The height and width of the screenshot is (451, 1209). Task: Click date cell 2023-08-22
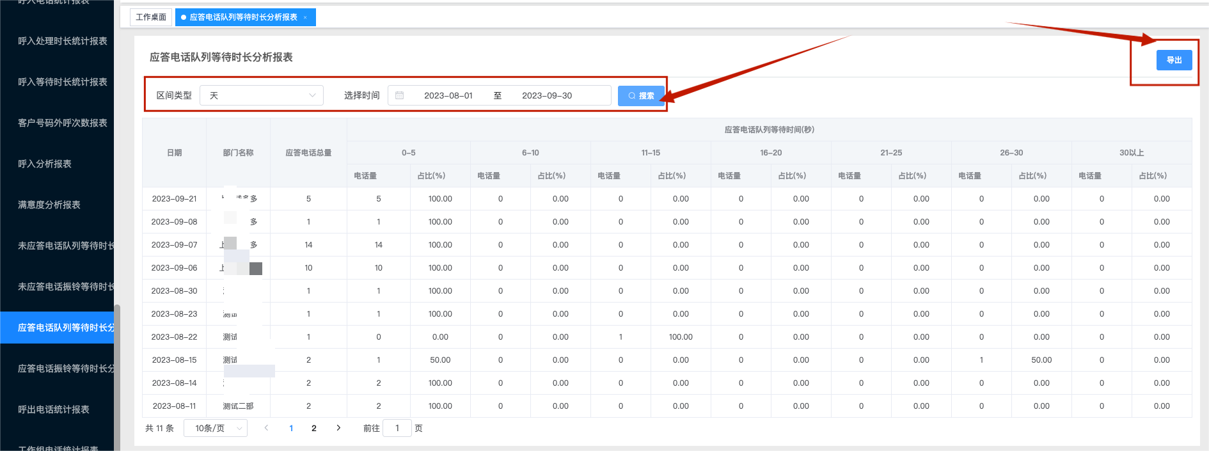(x=175, y=337)
